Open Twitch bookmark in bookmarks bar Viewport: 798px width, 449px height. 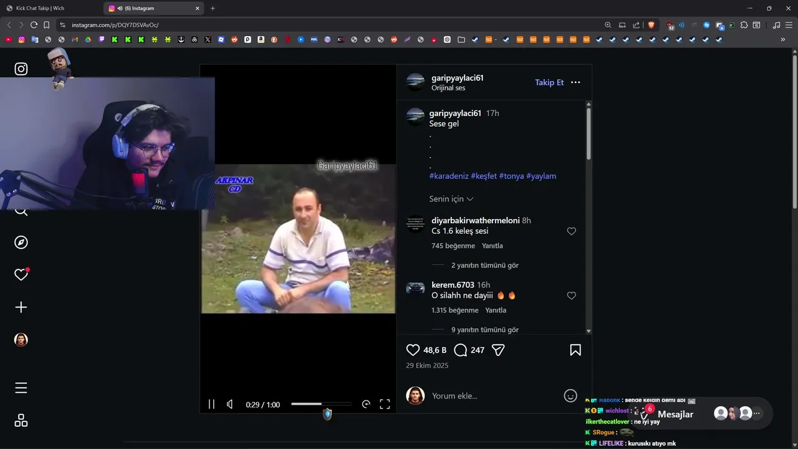click(x=101, y=39)
